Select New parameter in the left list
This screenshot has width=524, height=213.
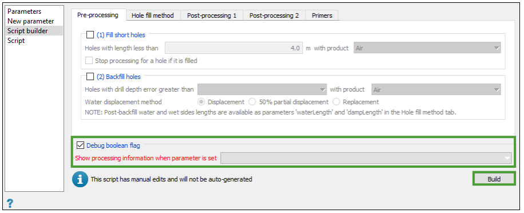31,21
